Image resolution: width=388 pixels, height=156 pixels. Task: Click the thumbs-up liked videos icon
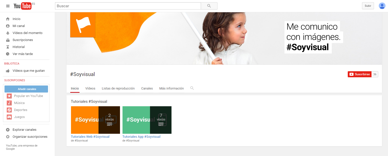click(8, 71)
